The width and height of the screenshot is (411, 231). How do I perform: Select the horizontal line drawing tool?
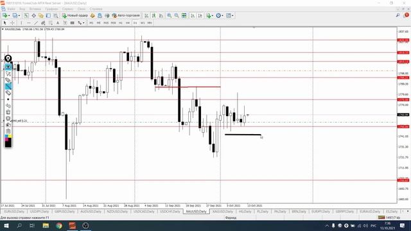click(x=28, y=23)
